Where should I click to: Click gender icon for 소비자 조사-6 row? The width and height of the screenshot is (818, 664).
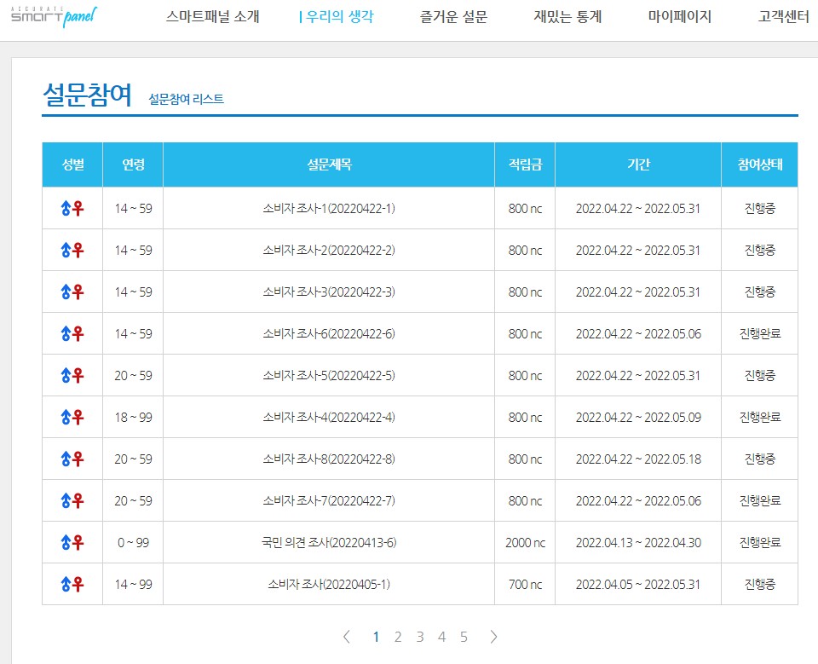(x=72, y=334)
